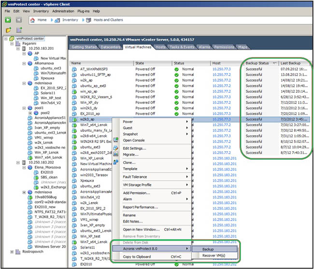Collapse the ARomanova pool node
This screenshot has width=314, height=269.
[x=24, y=63]
